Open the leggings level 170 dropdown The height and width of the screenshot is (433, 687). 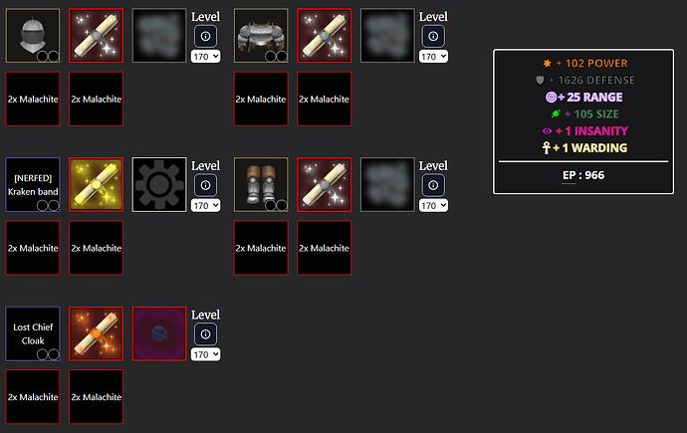pos(433,206)
